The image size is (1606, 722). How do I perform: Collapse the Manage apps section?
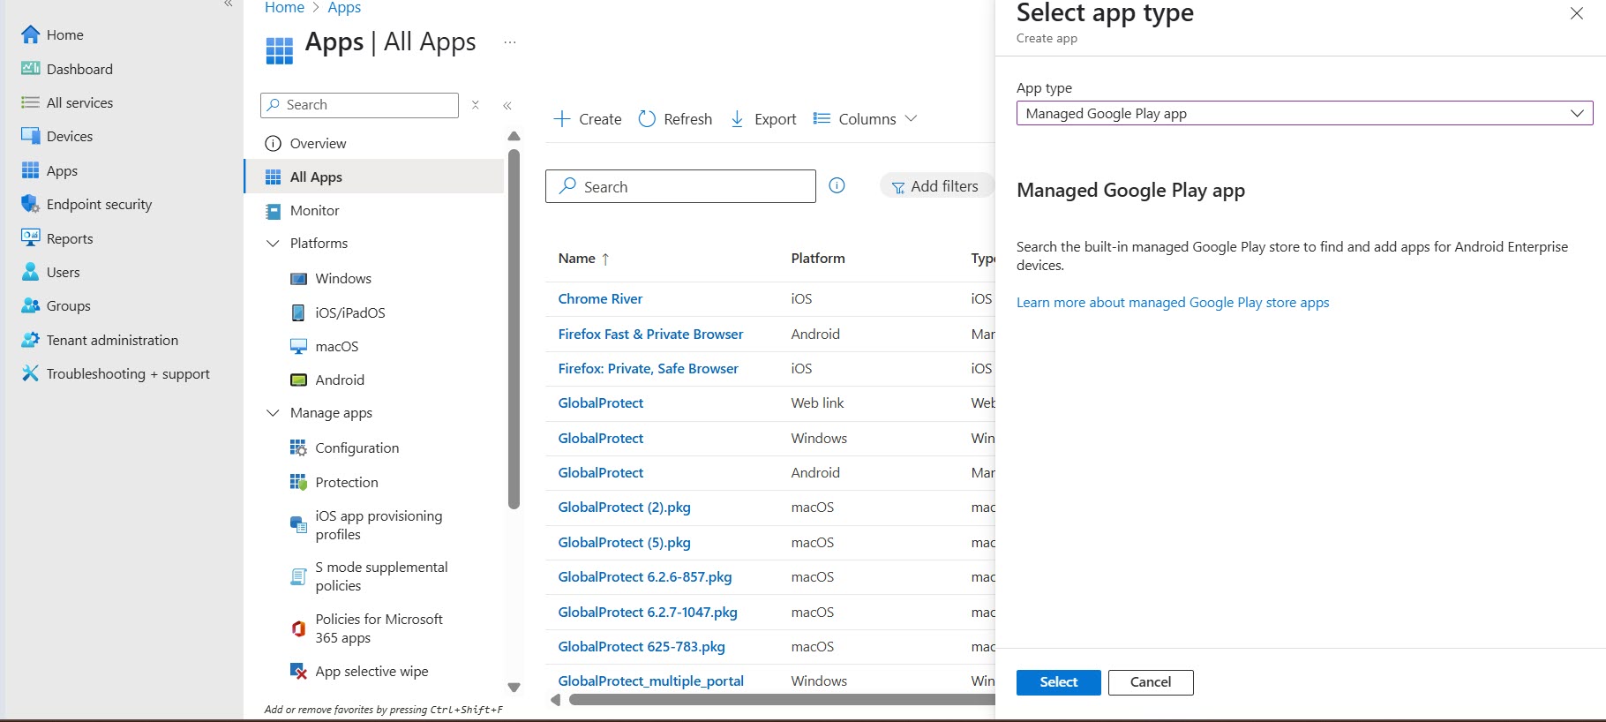click(273, 413)
